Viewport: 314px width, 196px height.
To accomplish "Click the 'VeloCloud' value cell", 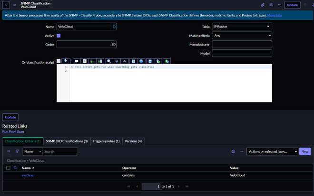I will [x=237, y=175].
